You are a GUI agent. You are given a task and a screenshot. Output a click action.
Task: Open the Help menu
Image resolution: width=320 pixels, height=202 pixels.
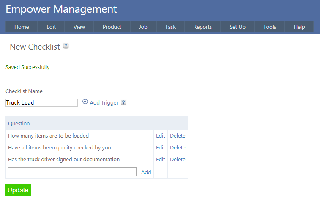coord(299,27)
